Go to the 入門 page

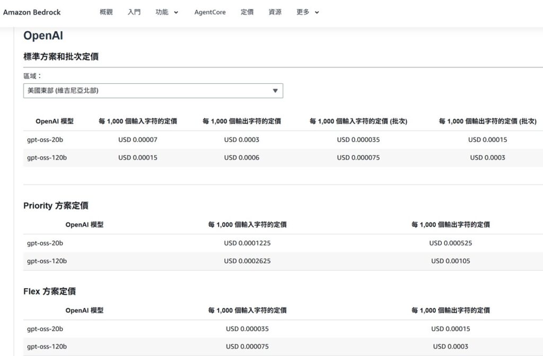[134, 12]
